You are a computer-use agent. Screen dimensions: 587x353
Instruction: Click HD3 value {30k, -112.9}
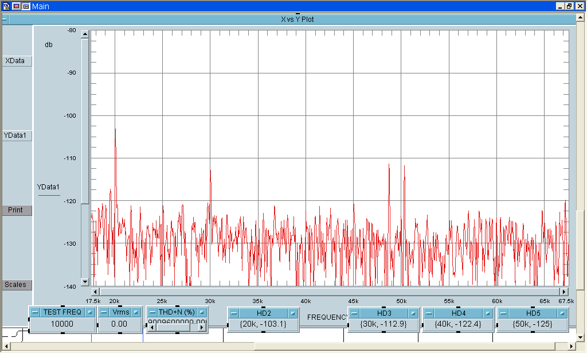tap(383, 324)
